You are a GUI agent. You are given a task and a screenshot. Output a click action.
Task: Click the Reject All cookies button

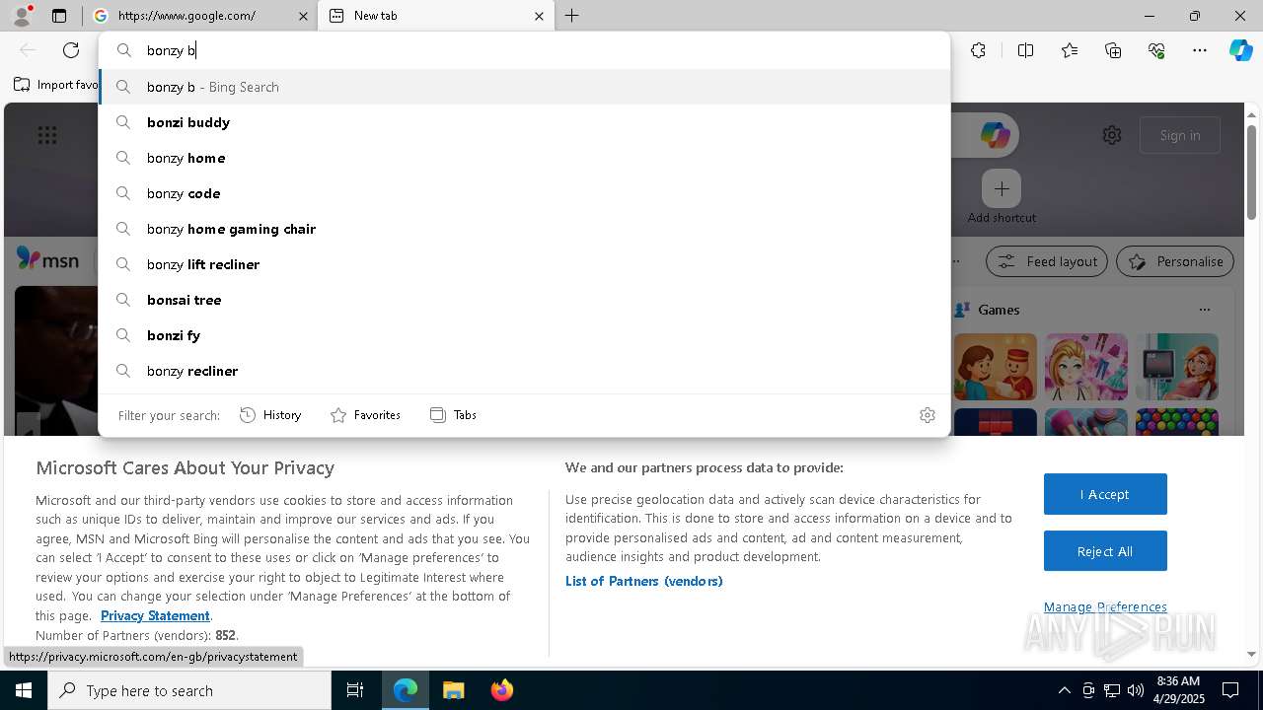click(x=1105, y=551)
